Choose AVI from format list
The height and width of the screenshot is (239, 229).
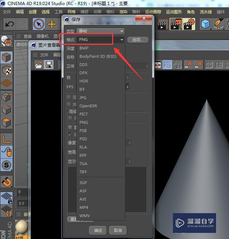(83, 199)
